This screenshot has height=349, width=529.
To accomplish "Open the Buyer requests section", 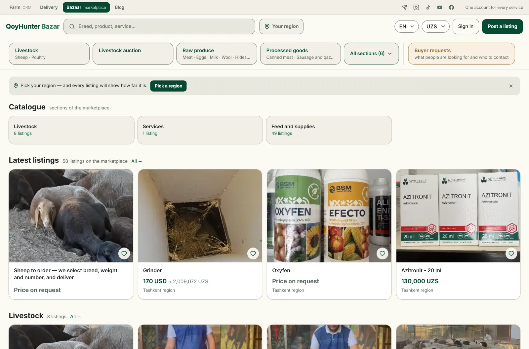I will tap(462, 54).
